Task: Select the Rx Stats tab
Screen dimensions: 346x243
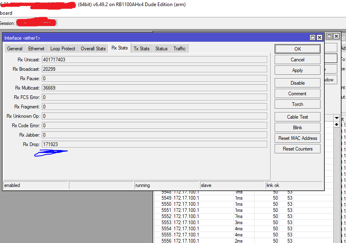Action: point(120,48)
